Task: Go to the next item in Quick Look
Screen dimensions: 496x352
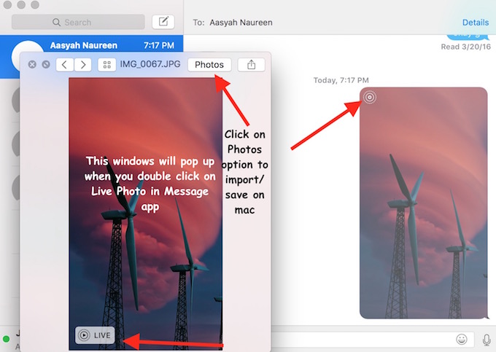Action: click(84, 65)
